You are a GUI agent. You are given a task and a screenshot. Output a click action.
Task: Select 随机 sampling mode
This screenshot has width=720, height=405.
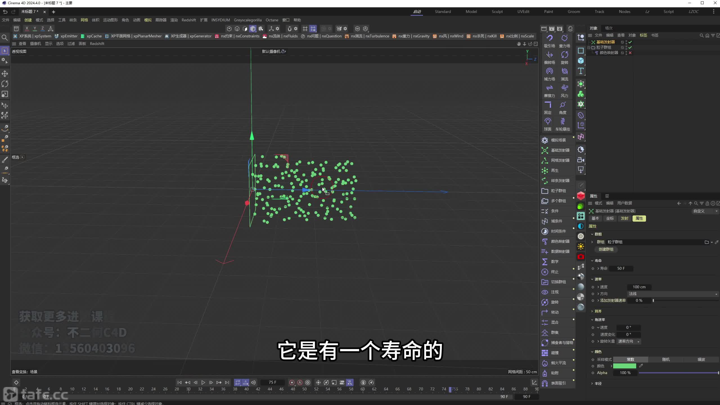[x=666, y=359]
